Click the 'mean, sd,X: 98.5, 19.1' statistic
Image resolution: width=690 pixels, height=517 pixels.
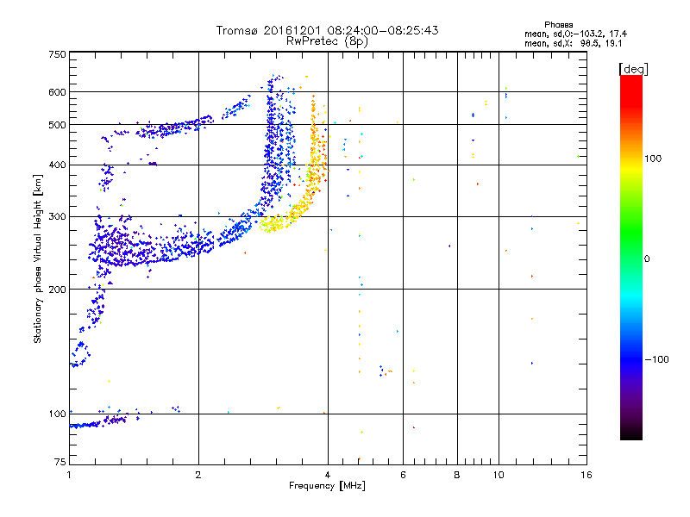pos(573,43)
